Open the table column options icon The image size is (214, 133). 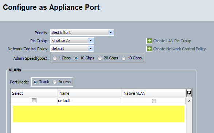click(189, 93)
